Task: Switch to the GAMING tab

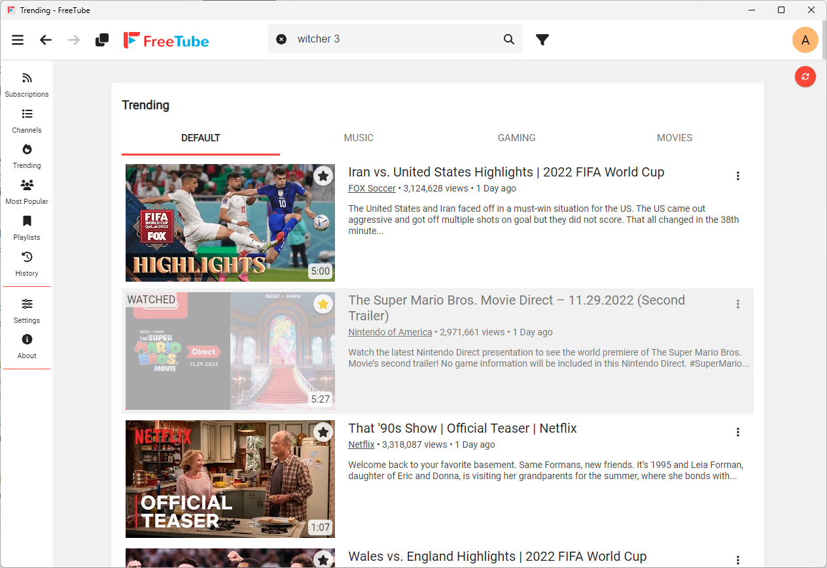Action: 517,138
